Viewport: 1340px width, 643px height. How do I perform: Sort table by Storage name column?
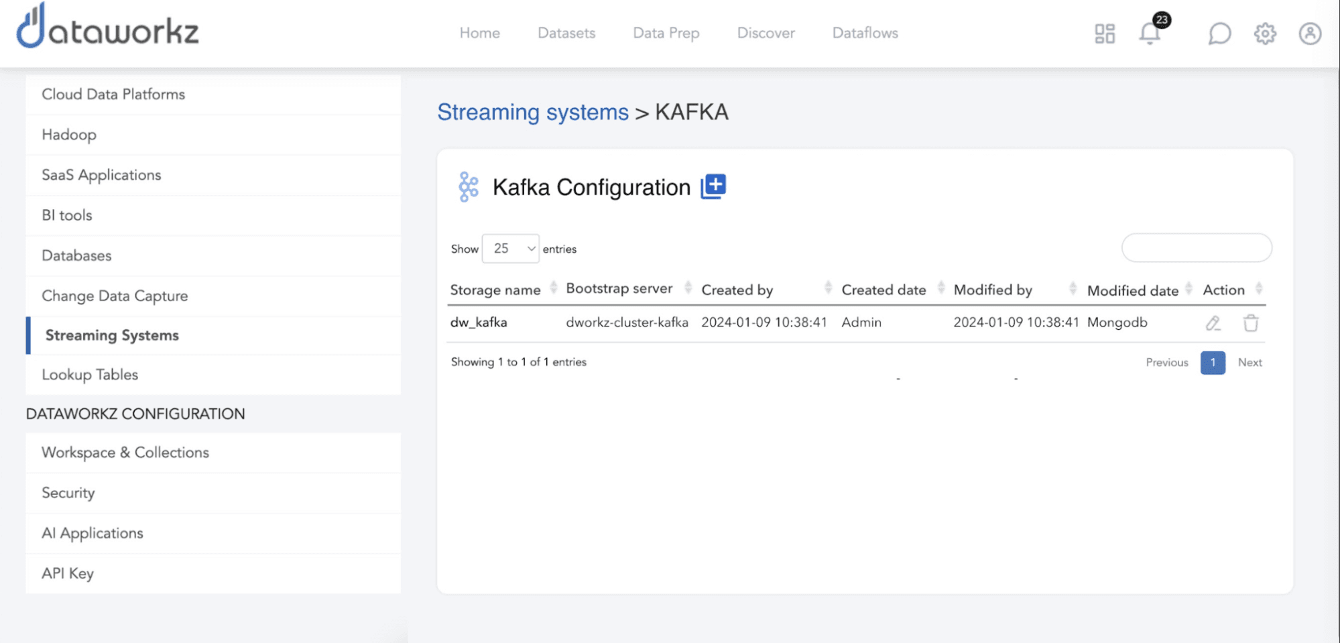(x=495, y=290)
